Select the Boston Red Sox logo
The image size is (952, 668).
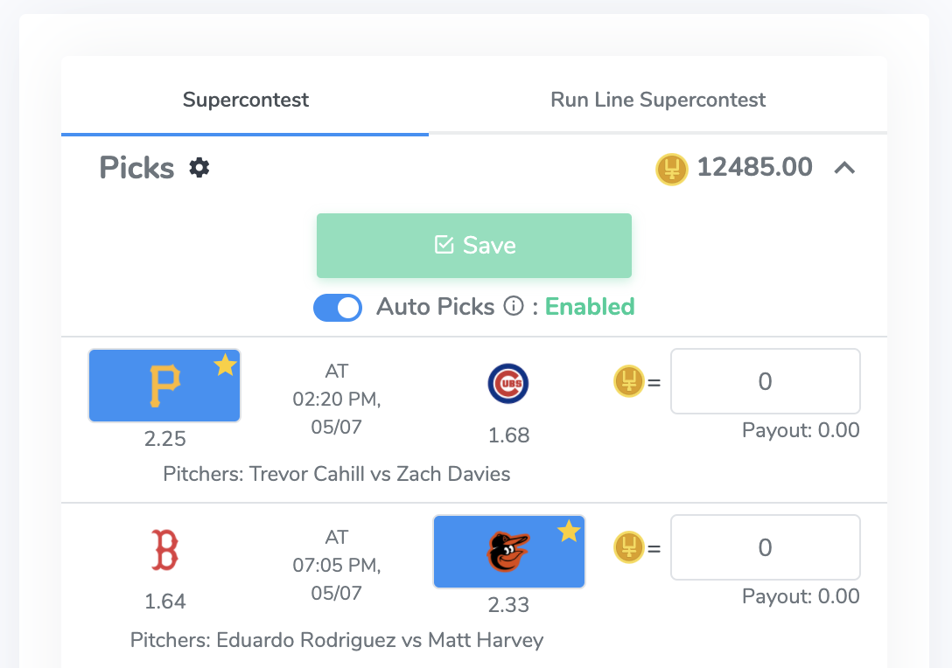point(164,550)
